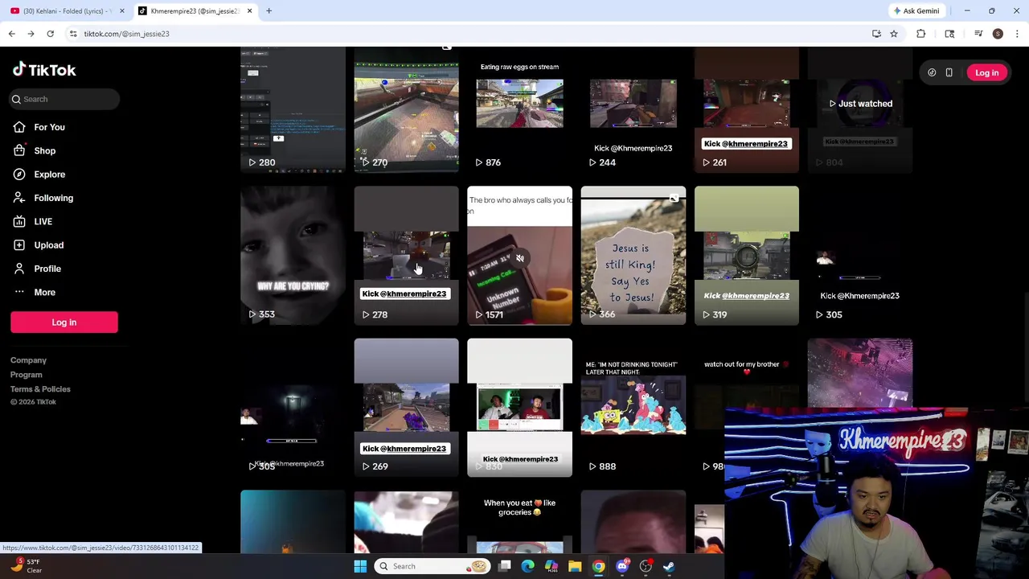The image size is (1029, 579).
Task: Click the Ask Gemini button
Action: click(x=916, y=11)
